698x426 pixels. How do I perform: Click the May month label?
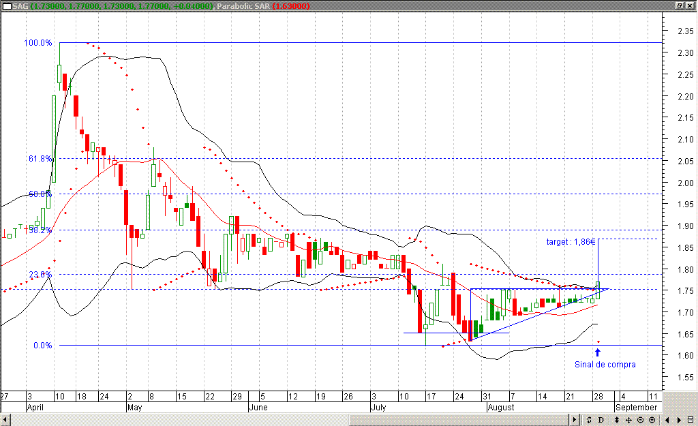coord(134,408)
